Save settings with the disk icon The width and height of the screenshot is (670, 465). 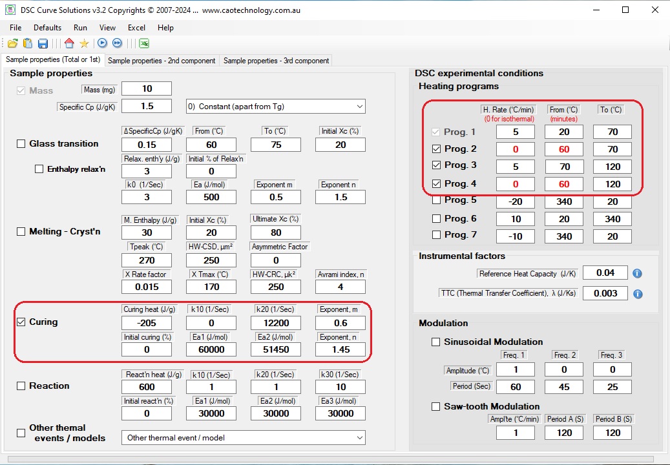[x=42, y=43]
